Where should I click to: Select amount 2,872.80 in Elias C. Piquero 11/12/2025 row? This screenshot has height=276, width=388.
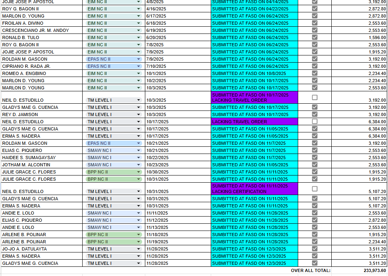360,220
